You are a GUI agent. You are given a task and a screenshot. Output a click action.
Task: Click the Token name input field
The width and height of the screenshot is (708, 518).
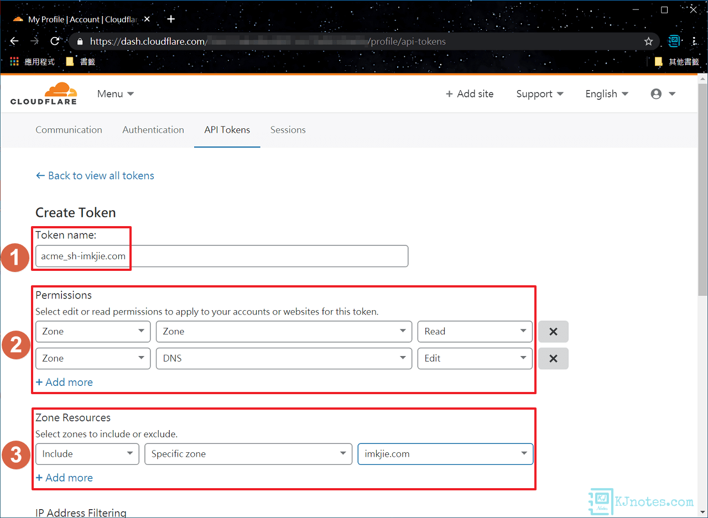[x=222, y=257]
